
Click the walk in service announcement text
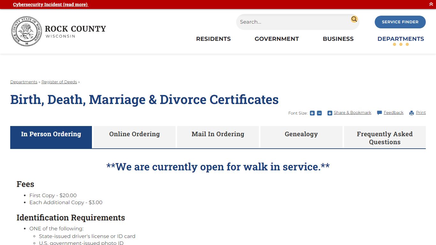(218, 167)
